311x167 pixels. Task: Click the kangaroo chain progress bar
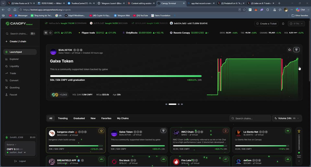pyautogui.click(x=76, y=146)
